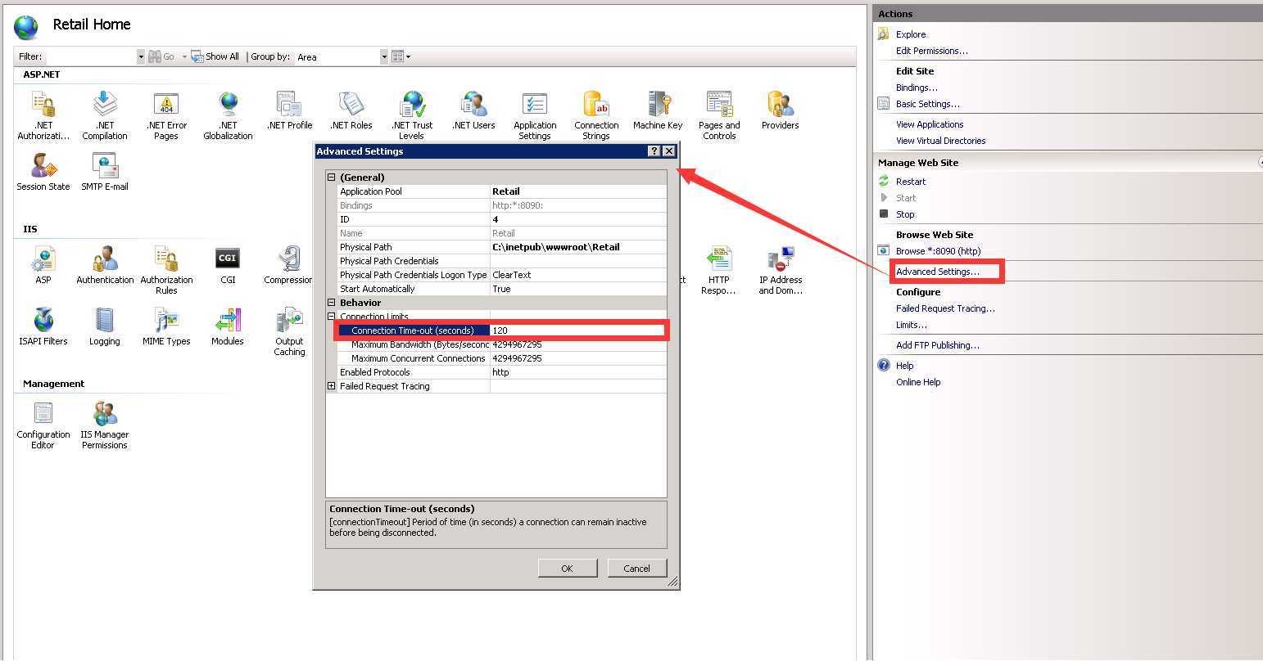Viewport: 1263px width, 661px height.
Task: Open Advanced Settings link in Actions
Action: [937, 272]
